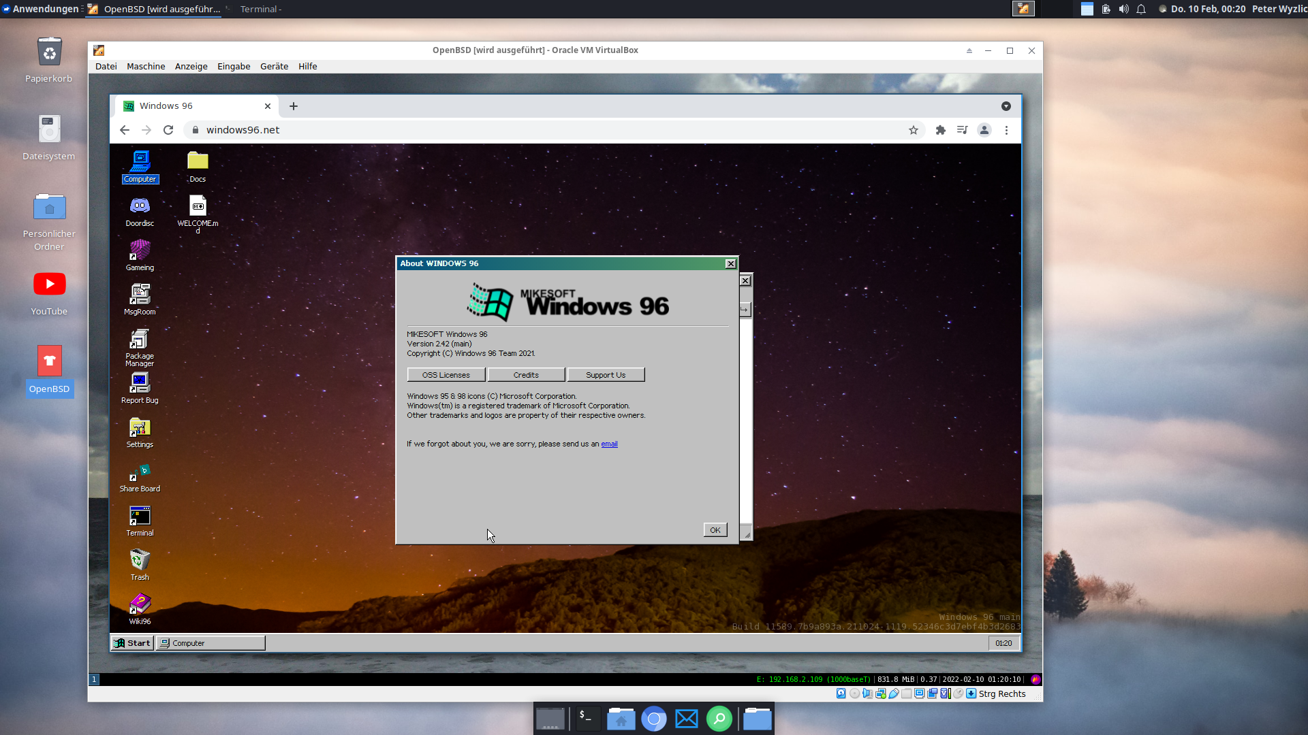Open the browser three-dot menu
Screen dimensions: 1308x735
[x=1006, y=130]
